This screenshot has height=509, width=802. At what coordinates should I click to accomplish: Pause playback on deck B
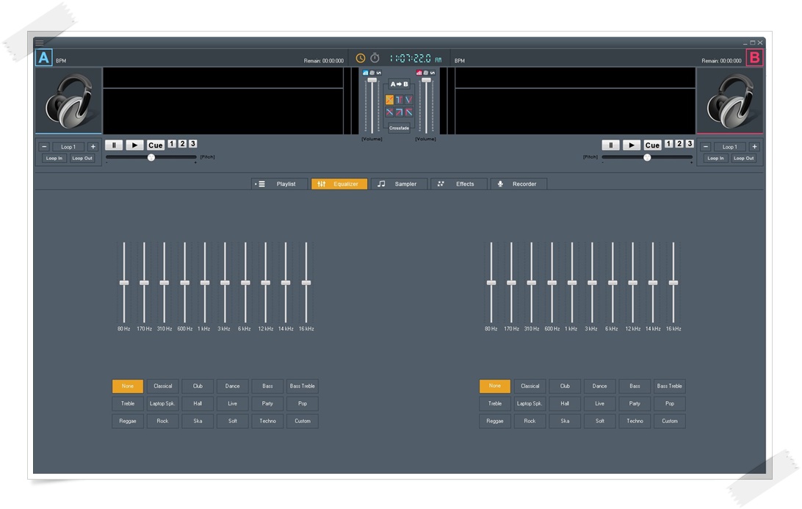[610, 145]
